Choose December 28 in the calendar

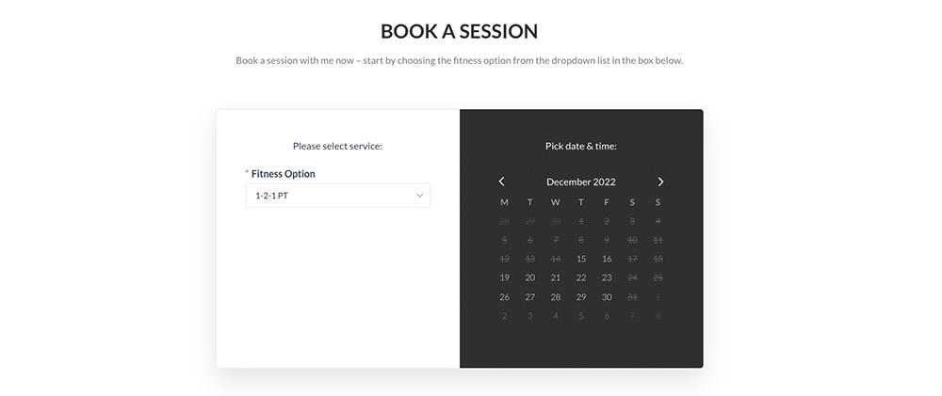pyautogui.click(x=556, y=296)
